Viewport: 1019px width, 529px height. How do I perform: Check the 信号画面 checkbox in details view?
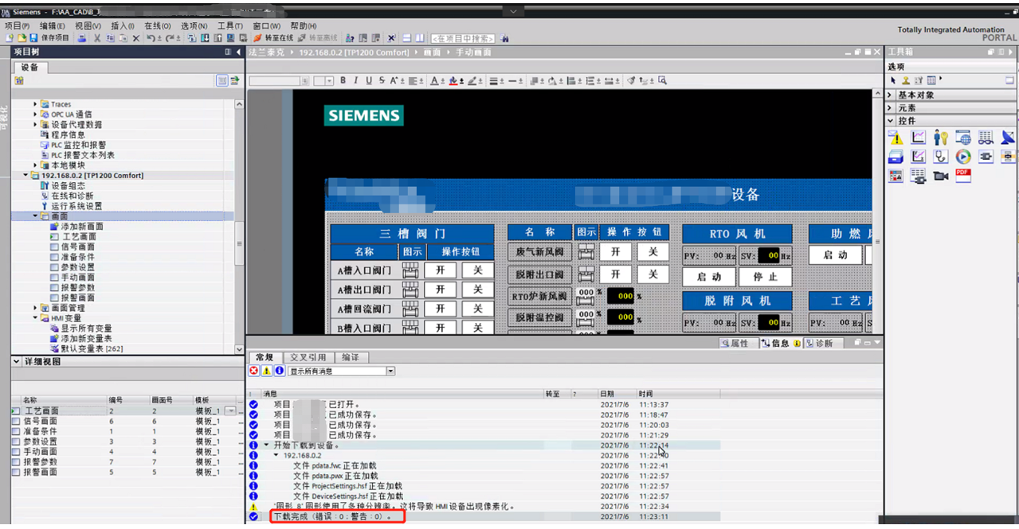coord(16,421)
